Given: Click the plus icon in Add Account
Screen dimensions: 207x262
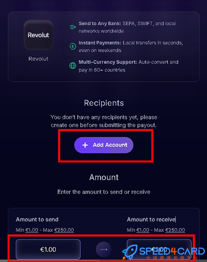Looking at the screenshot, I should (x=85, y=145).
